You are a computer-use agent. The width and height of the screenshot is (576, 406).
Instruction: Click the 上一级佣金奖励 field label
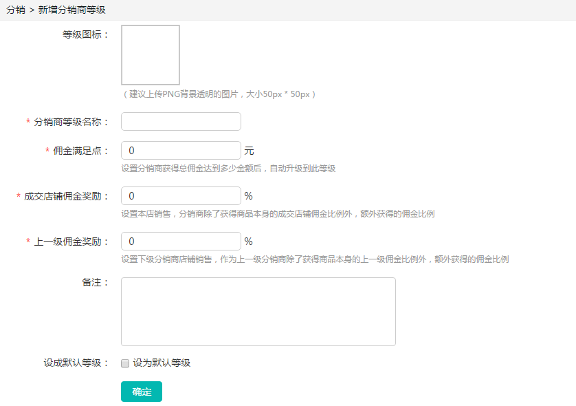pos(71,242)
